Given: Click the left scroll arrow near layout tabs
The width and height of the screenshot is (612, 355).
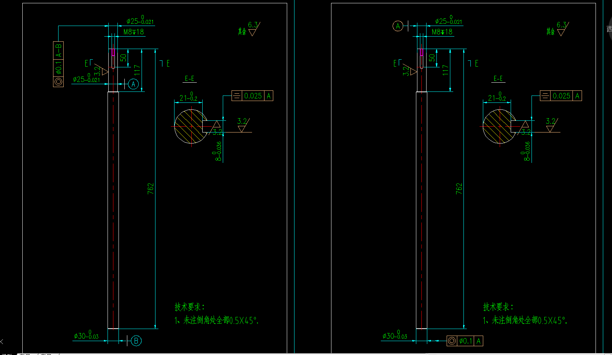Looking at the screenshot, I should 2,341.
